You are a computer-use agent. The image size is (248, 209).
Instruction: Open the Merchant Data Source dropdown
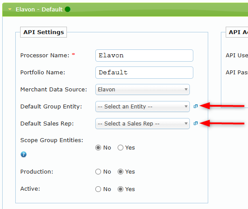(x=143, y=90)
